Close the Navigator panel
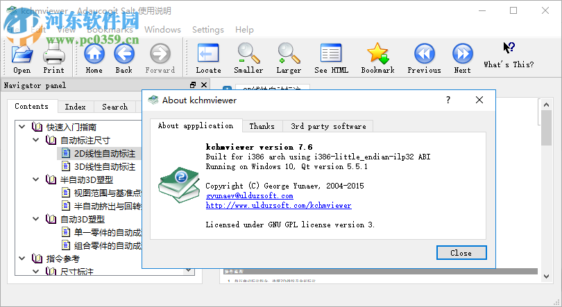This screenshot has width=562, height=307. [x=204, y=85]
